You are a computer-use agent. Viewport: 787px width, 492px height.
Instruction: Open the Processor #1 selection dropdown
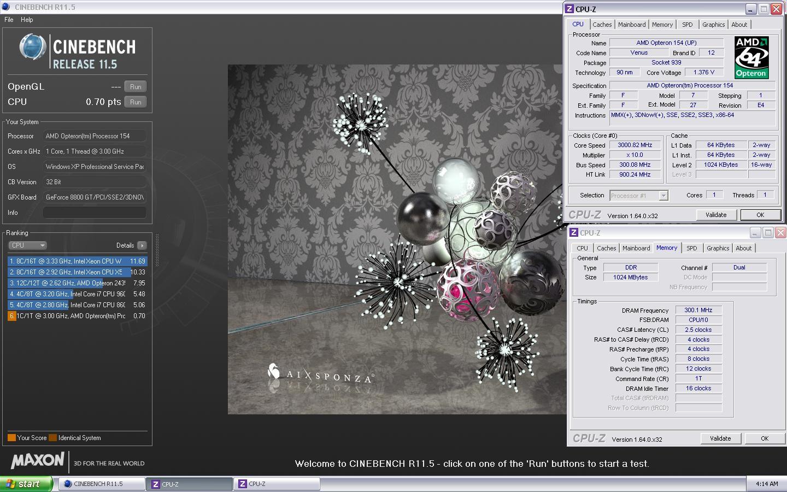pos(639,195)
